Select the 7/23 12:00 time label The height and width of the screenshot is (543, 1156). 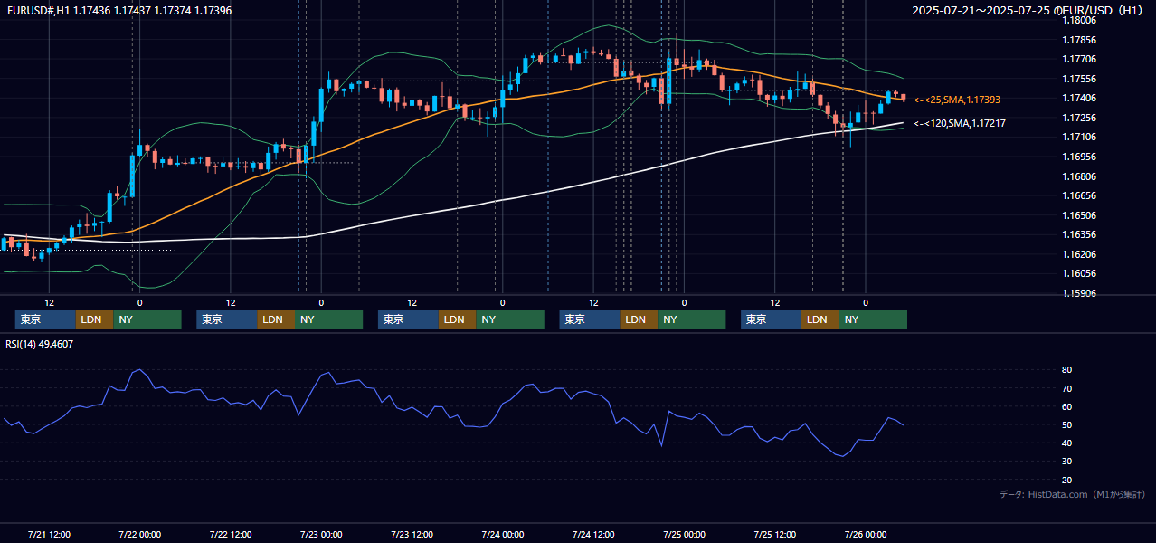tap(412, 534)
